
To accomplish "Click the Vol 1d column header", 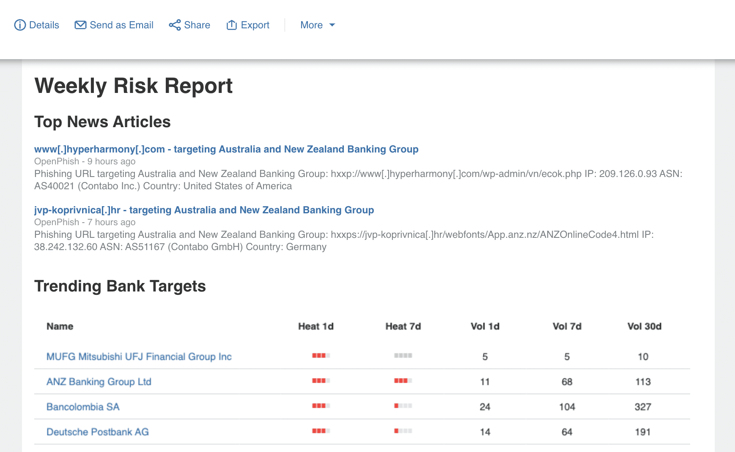I will point(485,326).
